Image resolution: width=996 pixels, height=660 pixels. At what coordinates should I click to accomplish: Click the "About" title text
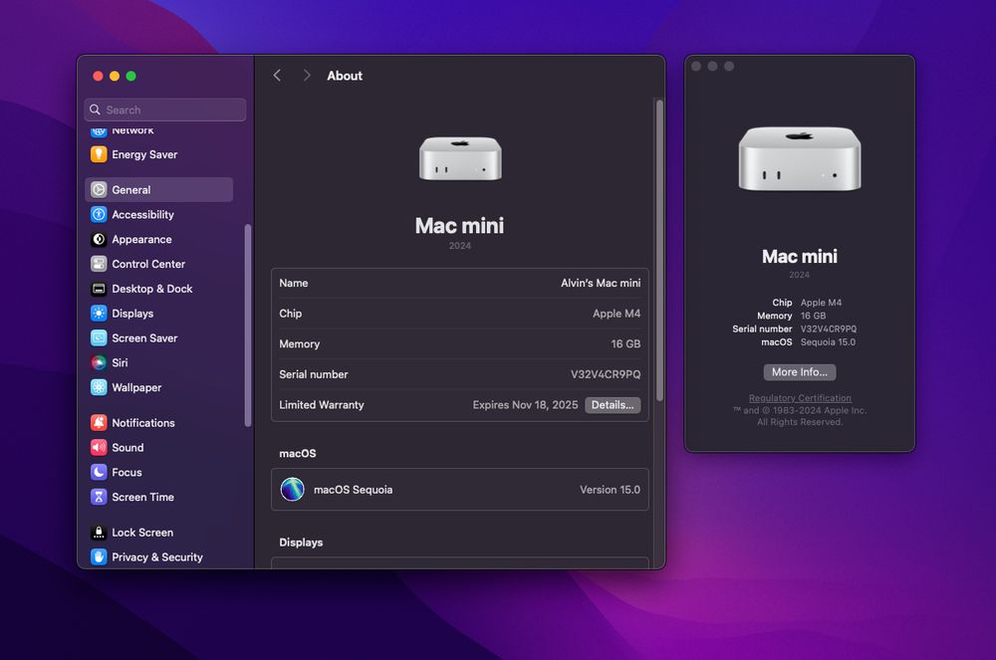point(345,76)
